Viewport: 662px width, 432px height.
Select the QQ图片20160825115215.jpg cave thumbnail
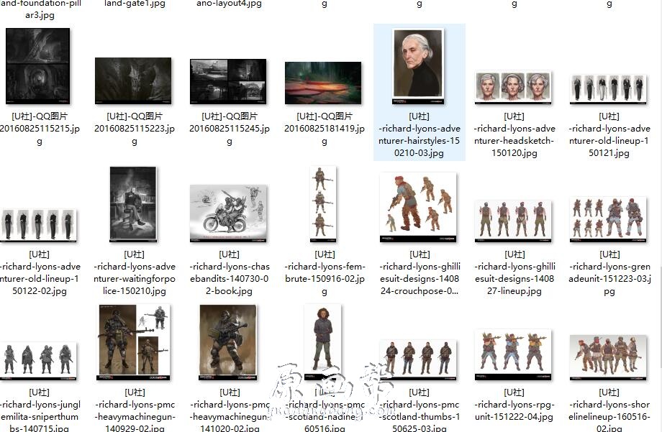[x=37, y=67]
